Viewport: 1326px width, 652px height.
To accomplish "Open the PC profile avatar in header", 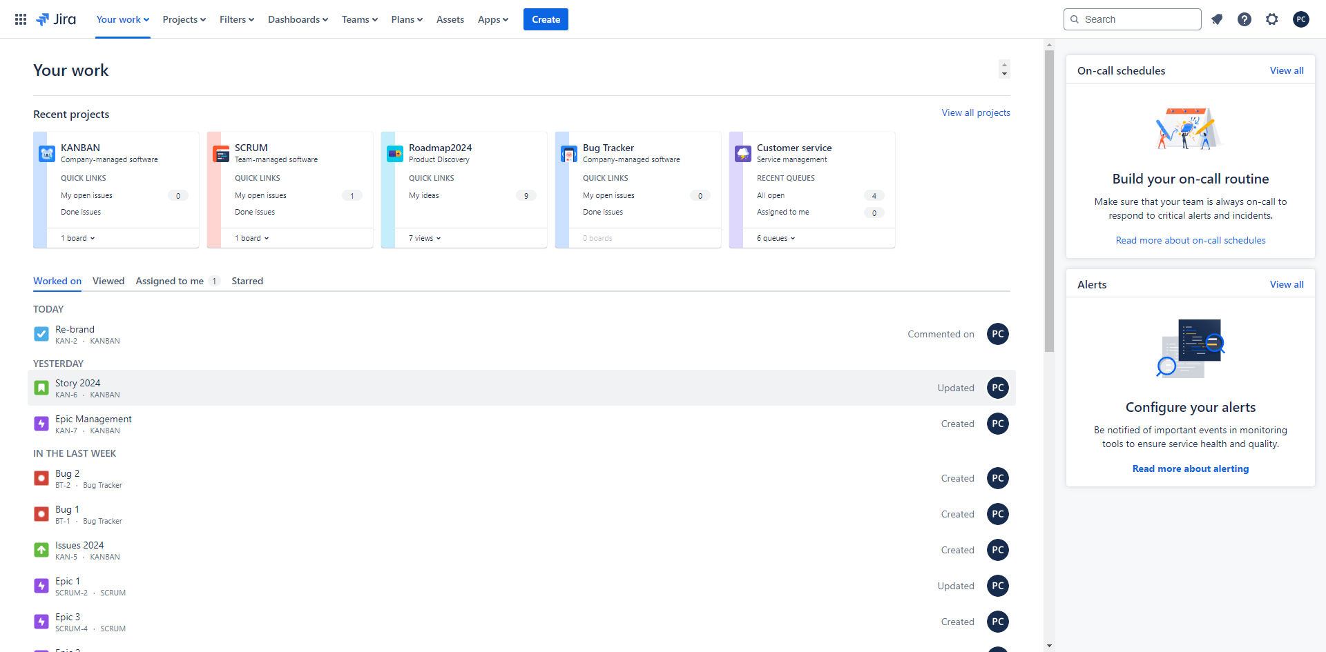I will (1301, 19).
